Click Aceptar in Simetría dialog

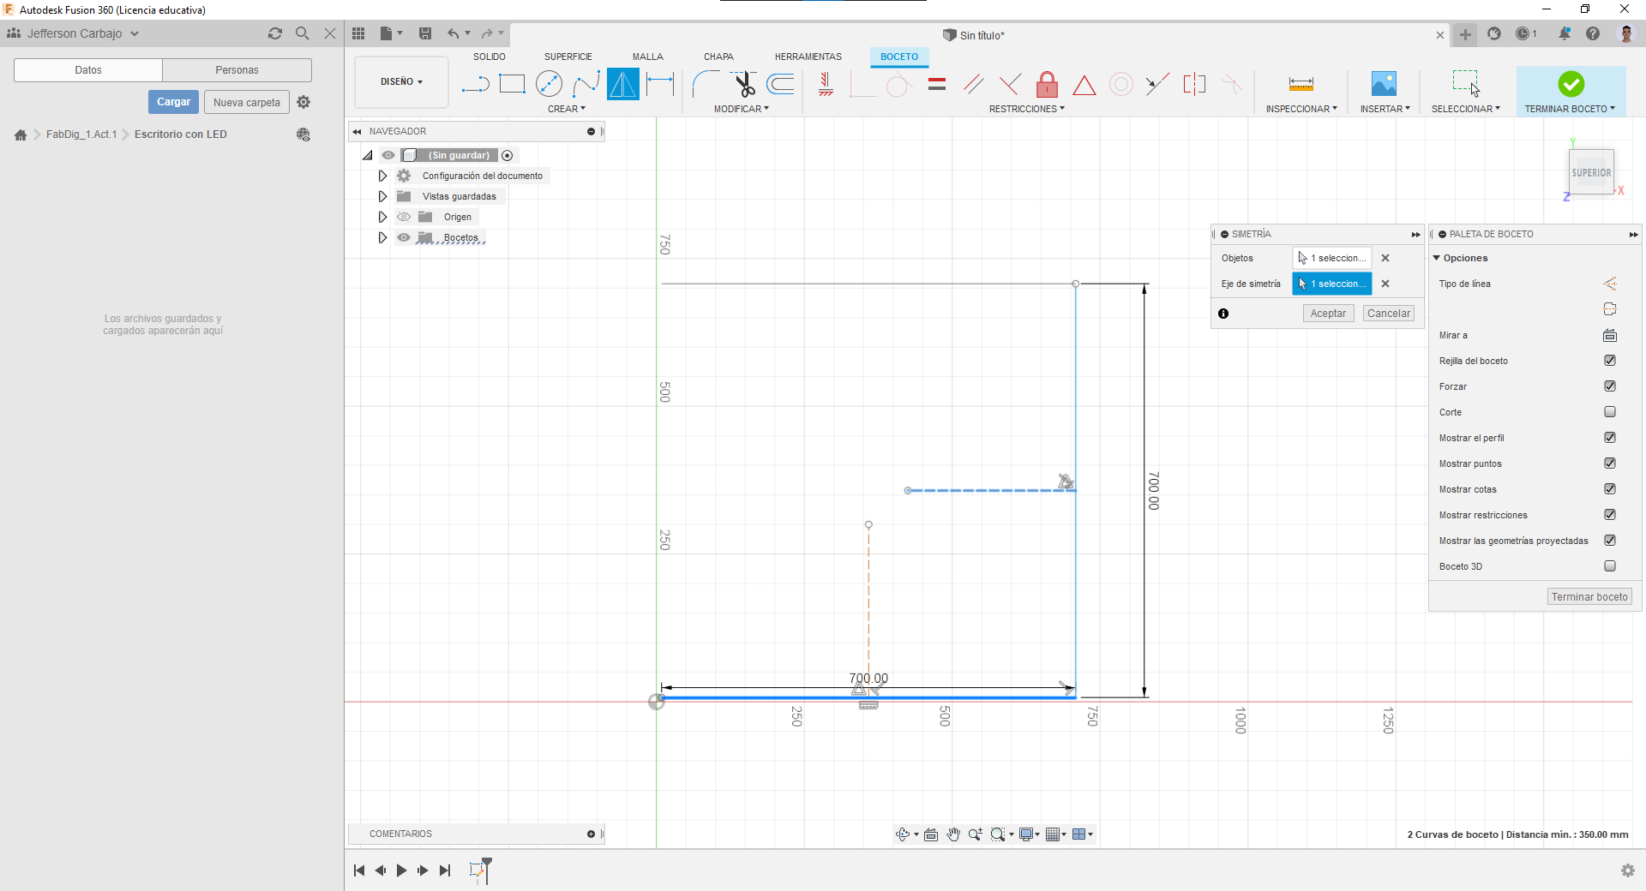coord(1328,314)
